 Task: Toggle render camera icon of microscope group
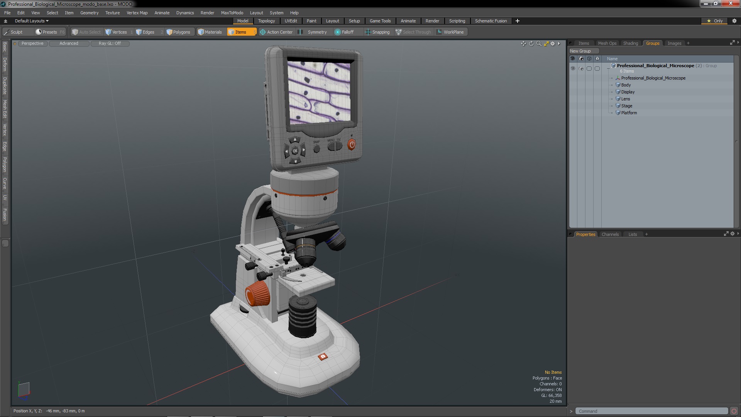(581, 68)
